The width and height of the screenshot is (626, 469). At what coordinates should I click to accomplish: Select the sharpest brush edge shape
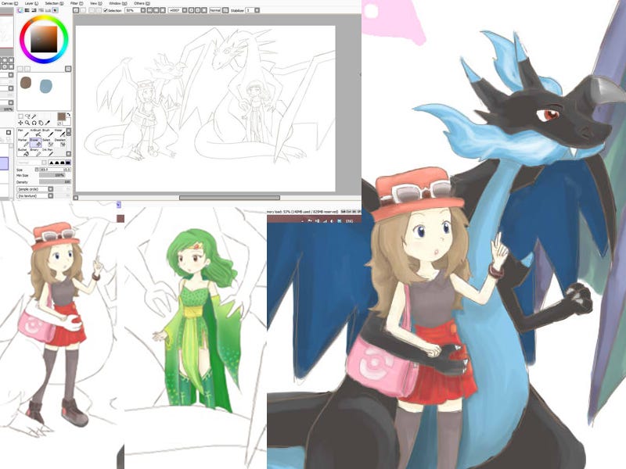[x=51, y=163]
